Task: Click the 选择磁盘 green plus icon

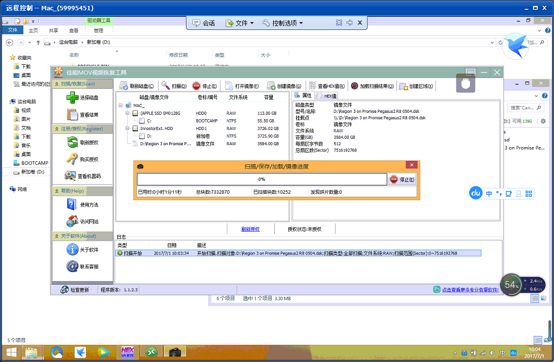Action: (x=73, y=98)
